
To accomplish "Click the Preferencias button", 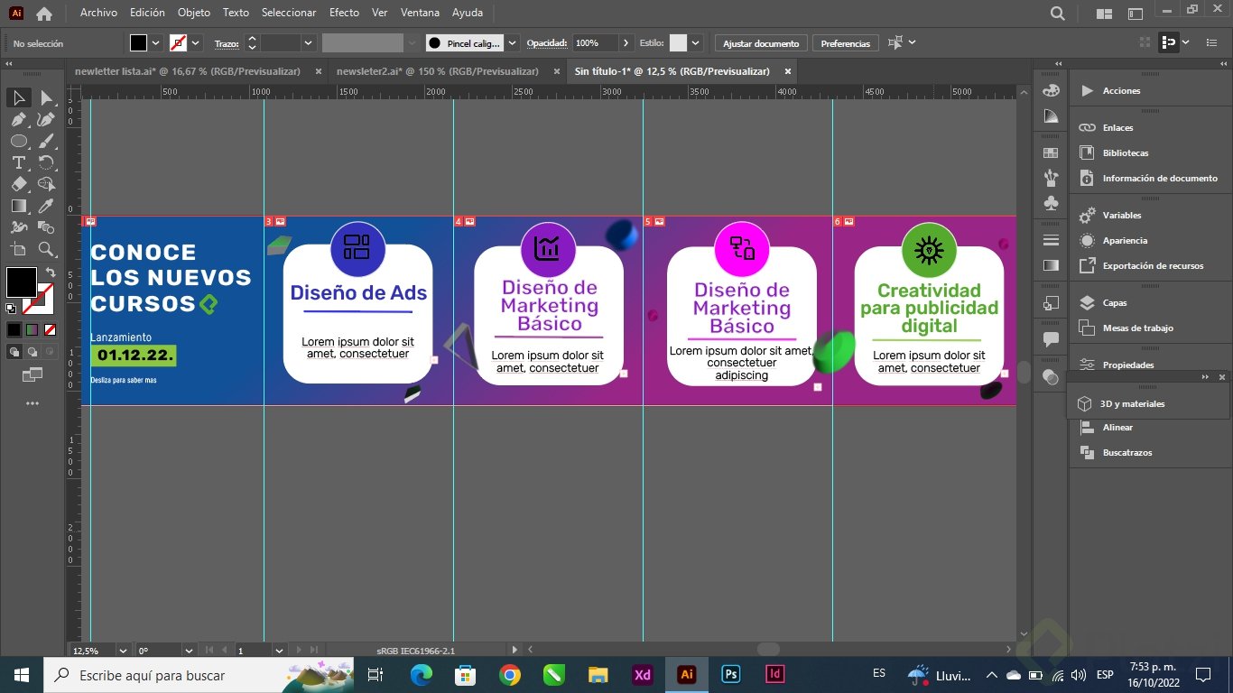I will [x=845, y=43].
